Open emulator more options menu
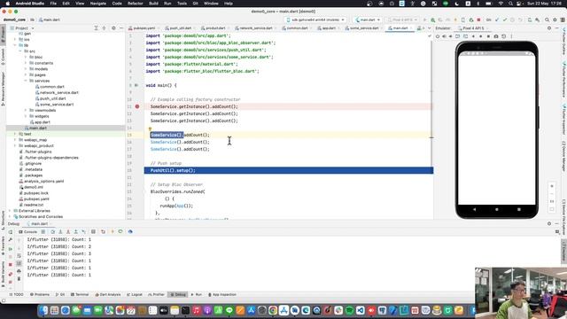567x319 pixels. 511,36
